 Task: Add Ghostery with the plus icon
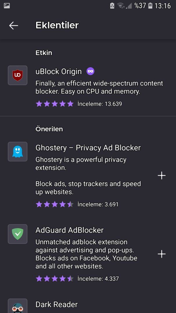162,176
